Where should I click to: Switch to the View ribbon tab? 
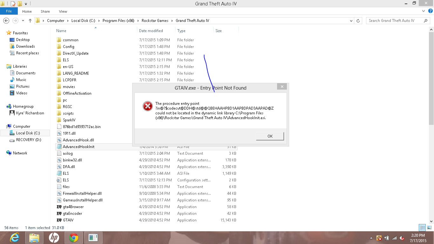coord(63,11)
